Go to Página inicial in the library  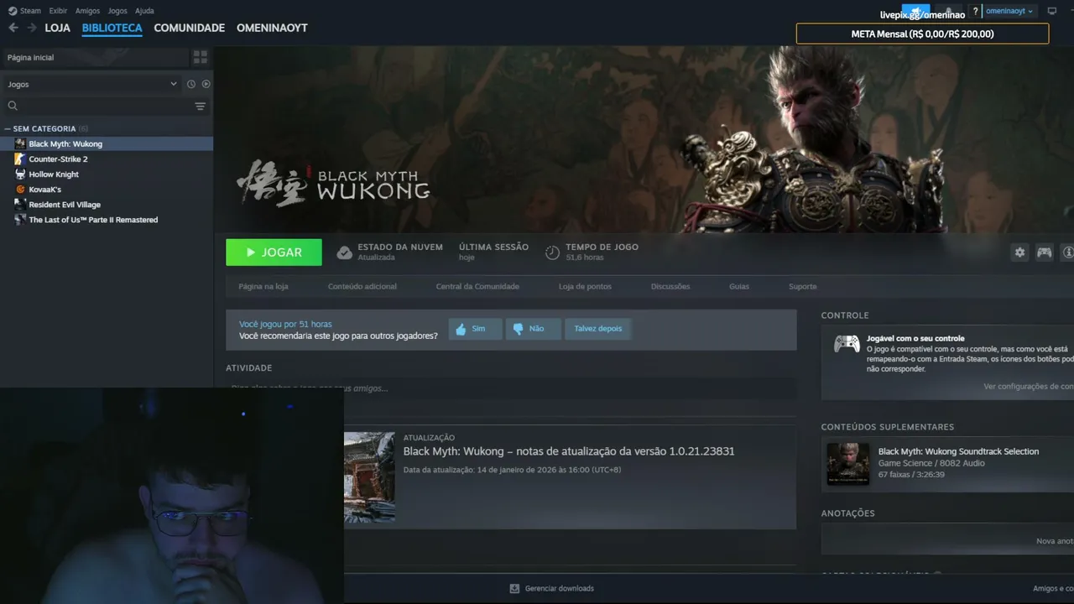(x=95, y=57)
